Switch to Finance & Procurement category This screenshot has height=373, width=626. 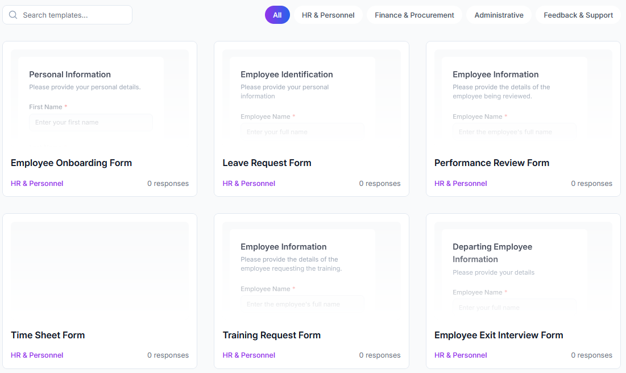click(x=414, y=15)
